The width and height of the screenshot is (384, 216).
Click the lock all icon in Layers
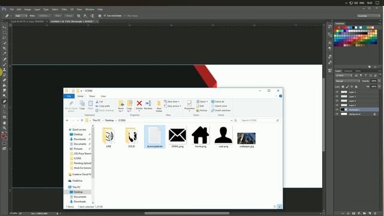(356, 86)
